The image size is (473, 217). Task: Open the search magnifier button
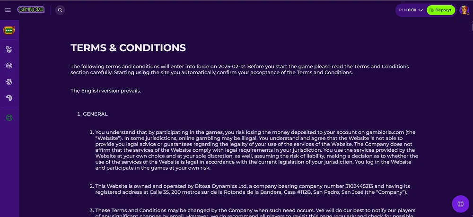point(60,10)
